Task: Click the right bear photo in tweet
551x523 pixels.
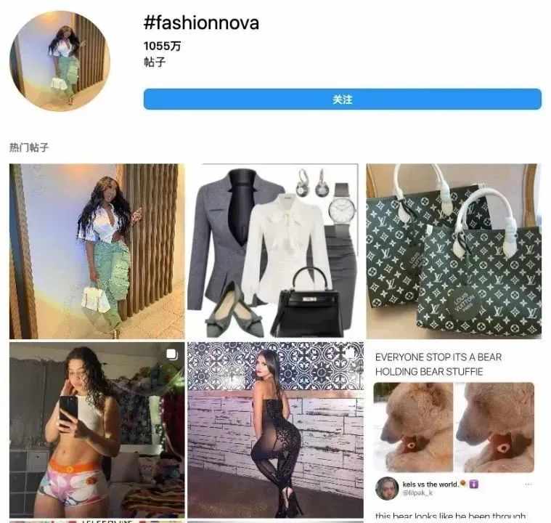Action: [x=495, y=427]
